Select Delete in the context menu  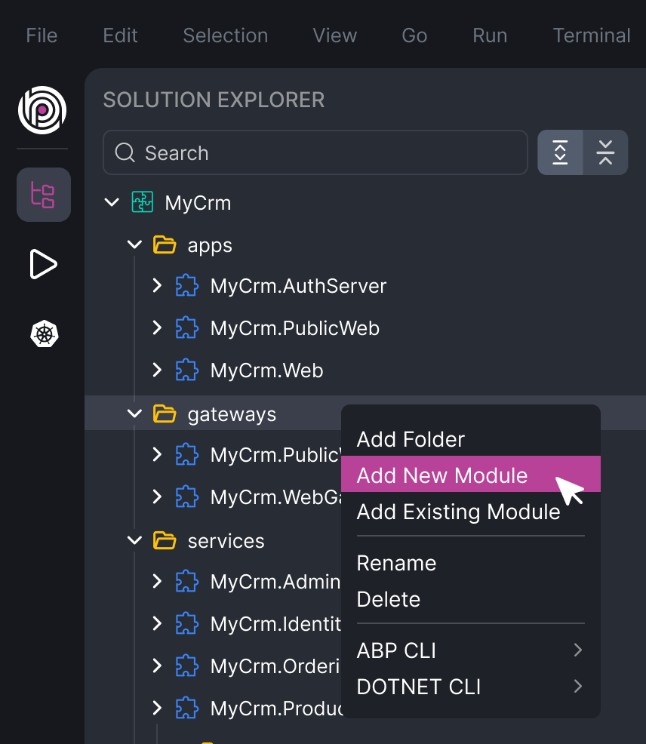(x=471, y=599)
